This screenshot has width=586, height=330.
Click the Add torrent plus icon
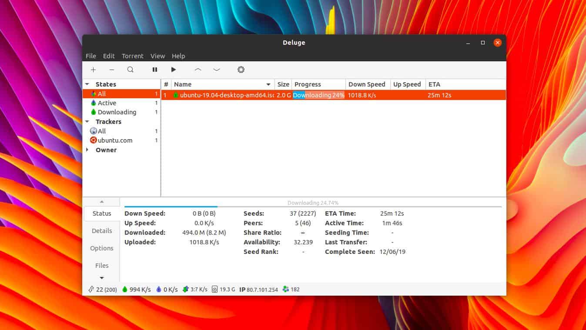click(93, 70)
